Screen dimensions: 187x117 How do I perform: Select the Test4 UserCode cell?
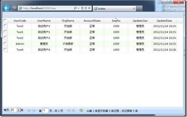pos(20,50)
